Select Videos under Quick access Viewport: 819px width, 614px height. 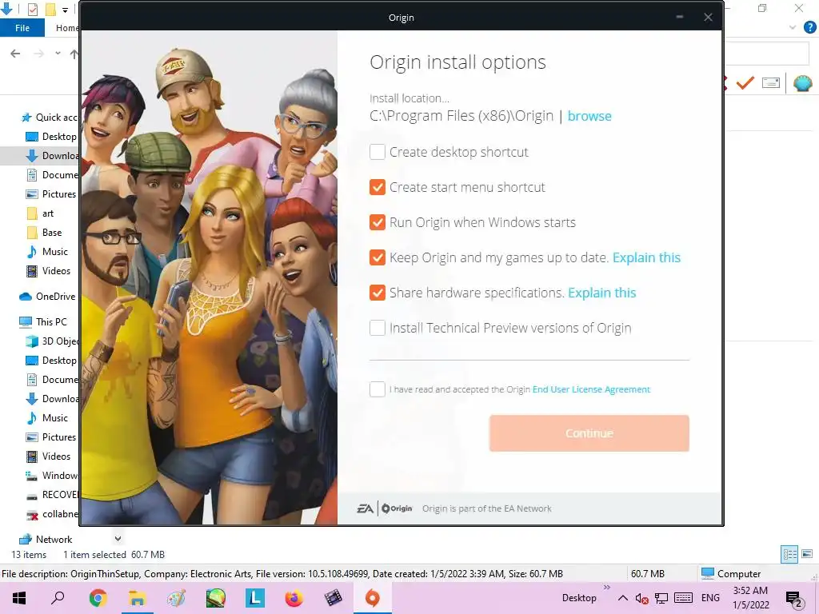(x=49, y=271)
